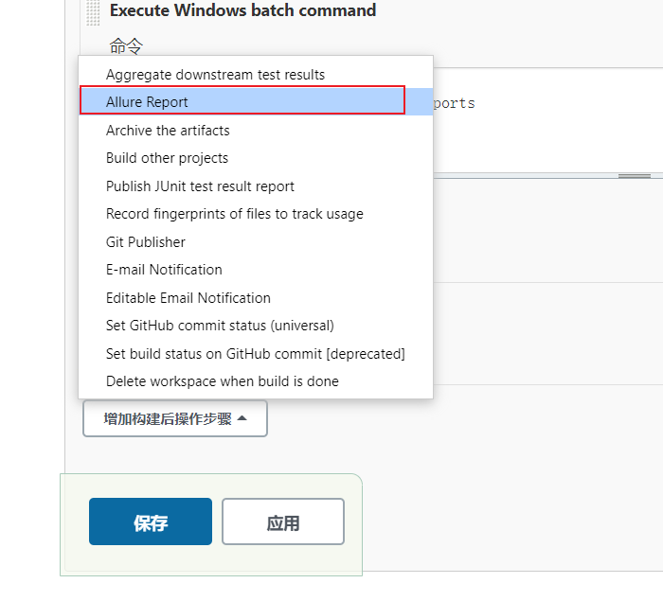Choose Editable Email Notification

click(188, 298)
